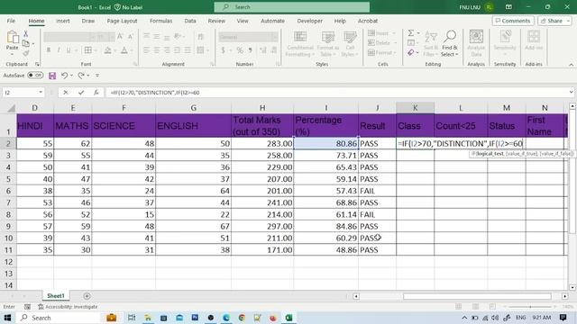Click the AutoSum sigma icon

[411, 33]
